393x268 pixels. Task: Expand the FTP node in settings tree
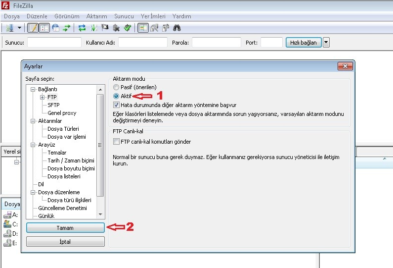pos(43,97)
